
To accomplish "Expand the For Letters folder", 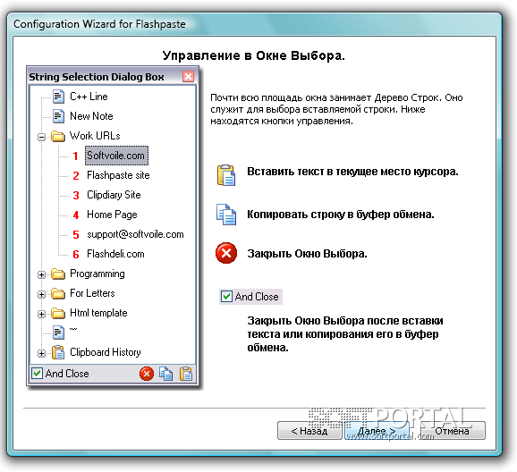I will 41,294.
